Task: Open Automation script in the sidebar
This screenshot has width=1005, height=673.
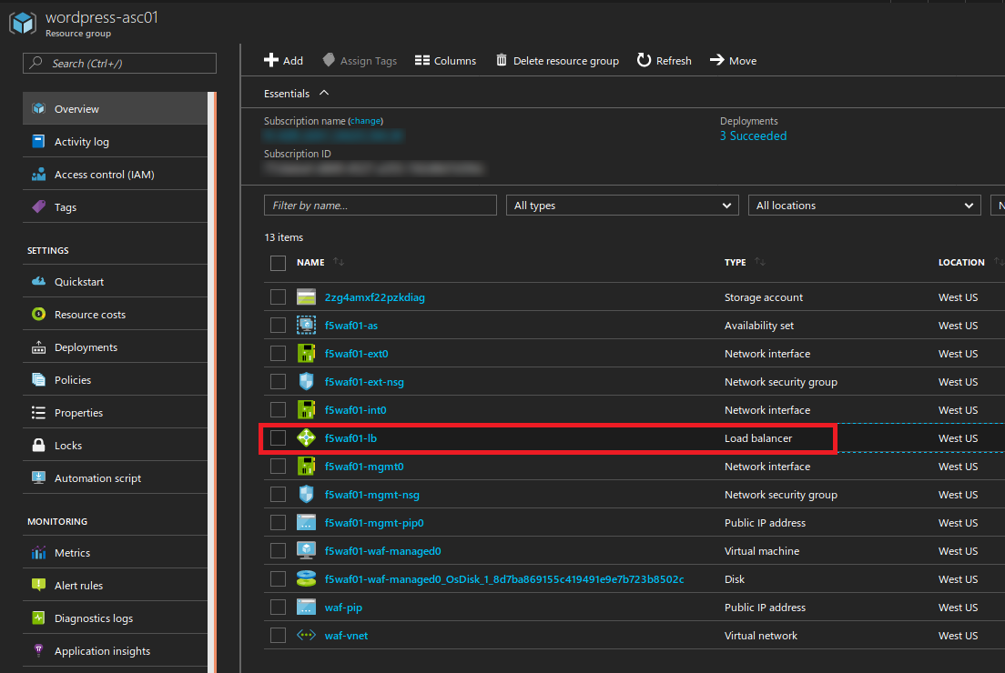Action: [116, 477]
